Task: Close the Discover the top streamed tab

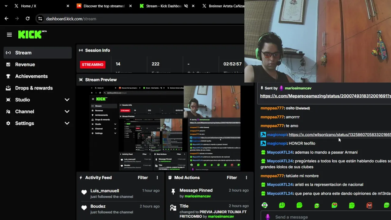Action: pyautogui.click(x=130, y=6)
